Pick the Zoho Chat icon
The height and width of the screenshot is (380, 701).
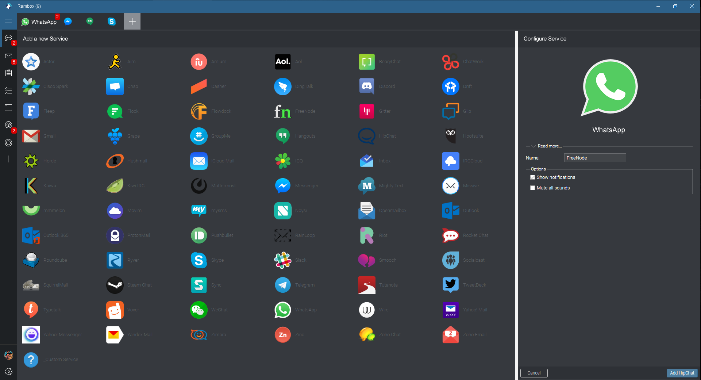pos(367,335)
